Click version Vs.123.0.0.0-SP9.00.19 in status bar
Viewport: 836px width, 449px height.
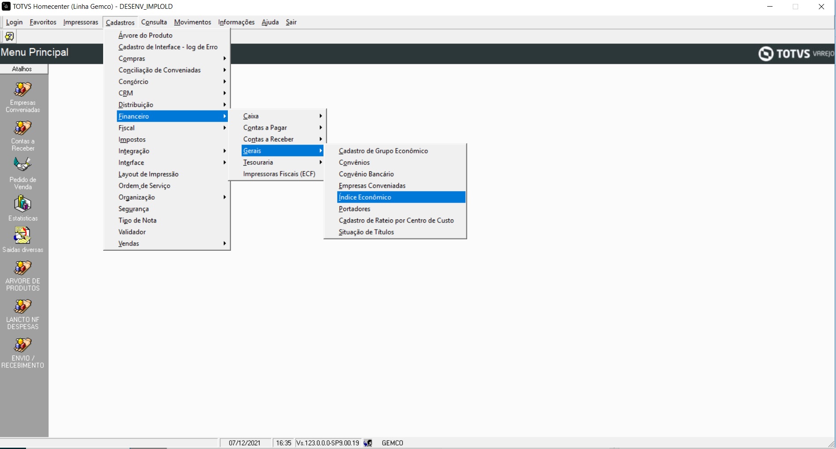[x=328, y=443]
